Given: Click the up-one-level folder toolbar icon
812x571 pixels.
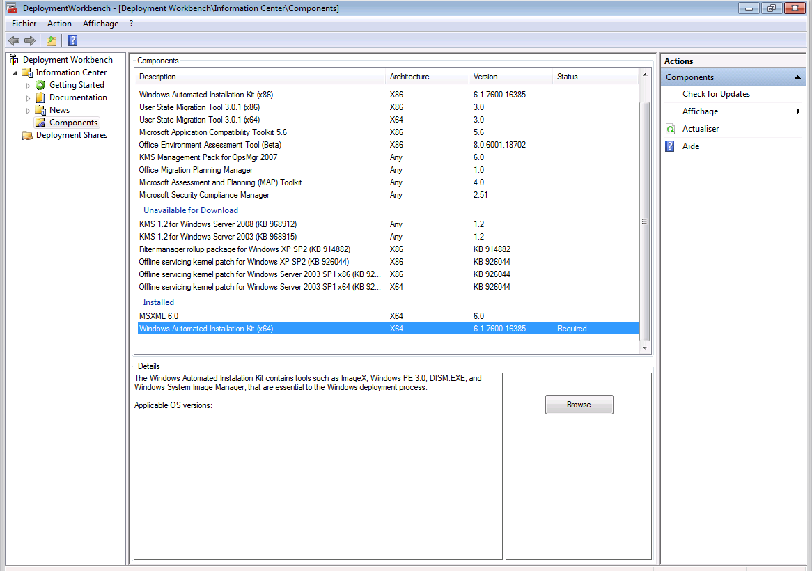Looking at the screenshot, I should tap(52, 40).
